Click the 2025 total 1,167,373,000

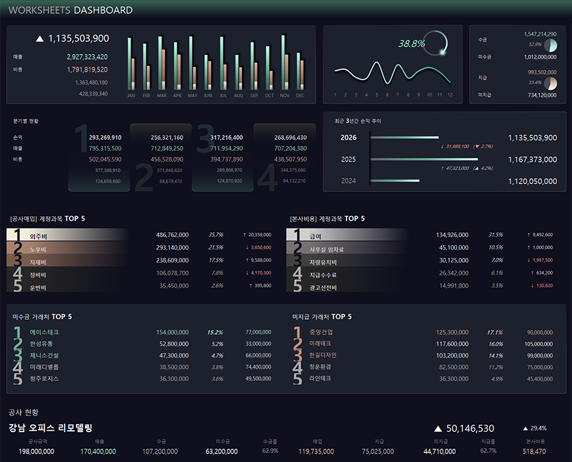tap(532, 160)
